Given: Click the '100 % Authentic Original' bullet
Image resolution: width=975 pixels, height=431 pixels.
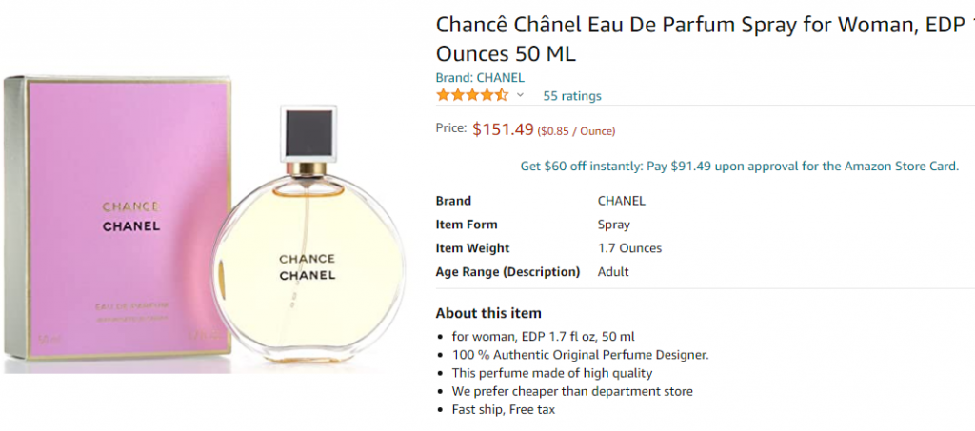Looking at the screenshot, I should pyautogui.click(x=580, y=355).
